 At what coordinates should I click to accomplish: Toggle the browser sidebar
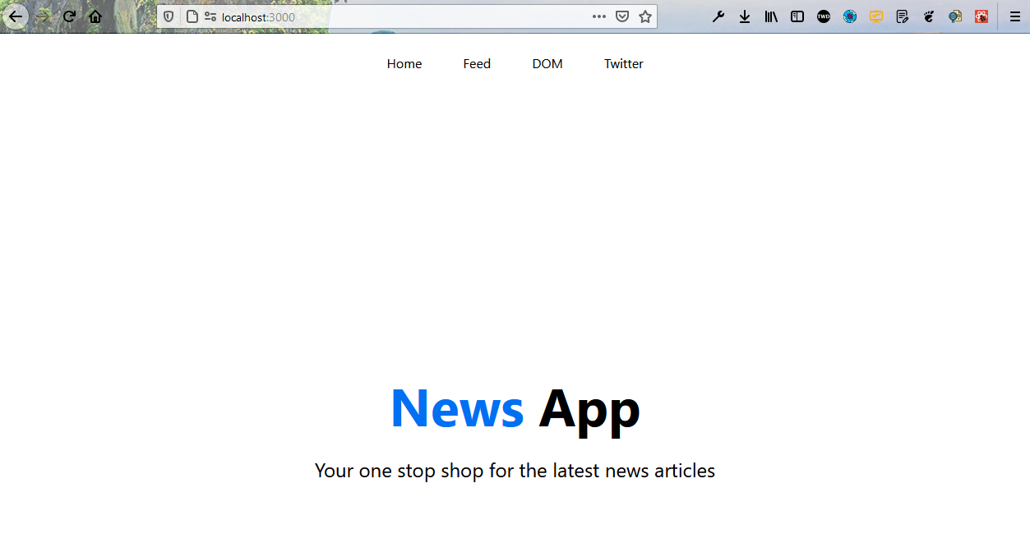click(x=797, y=16)
